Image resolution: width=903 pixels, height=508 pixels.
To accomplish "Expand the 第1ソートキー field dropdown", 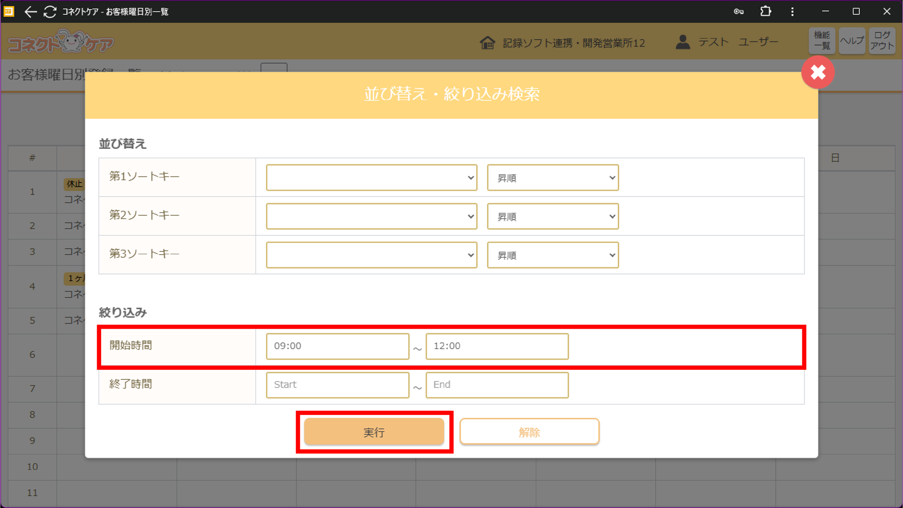I will (x=371, y=177).
